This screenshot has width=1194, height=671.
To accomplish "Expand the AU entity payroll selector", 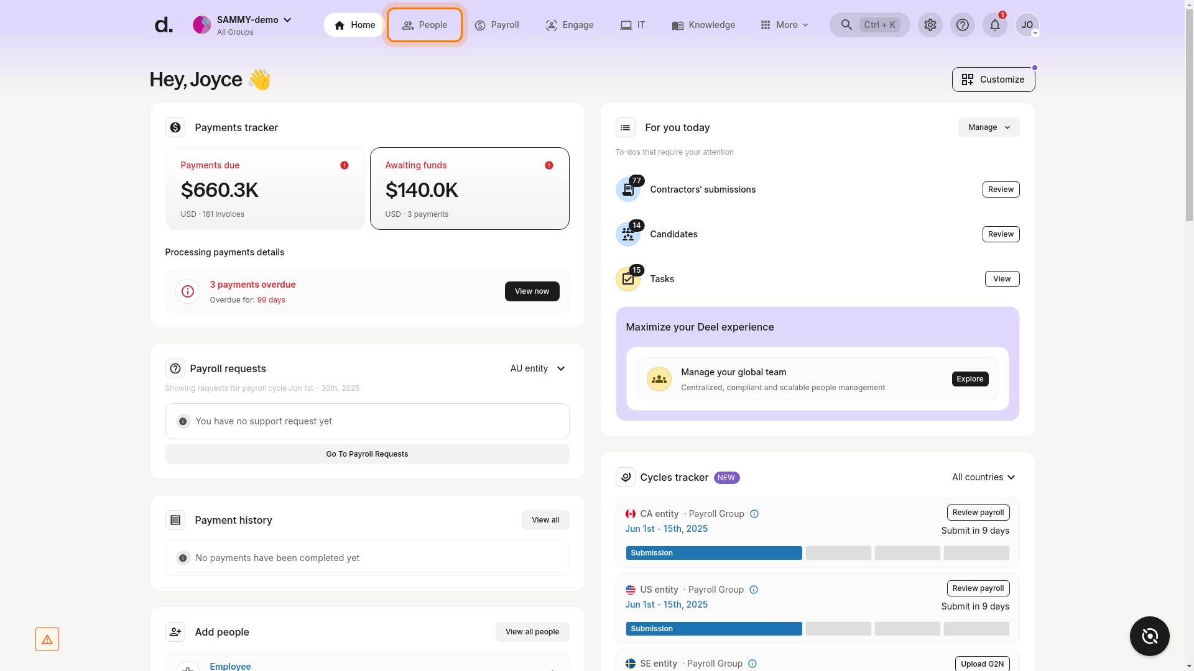I will (537, 368).
